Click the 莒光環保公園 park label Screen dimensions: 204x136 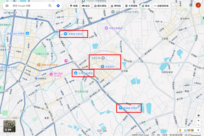pyautogui.click(x=82, y=91)
